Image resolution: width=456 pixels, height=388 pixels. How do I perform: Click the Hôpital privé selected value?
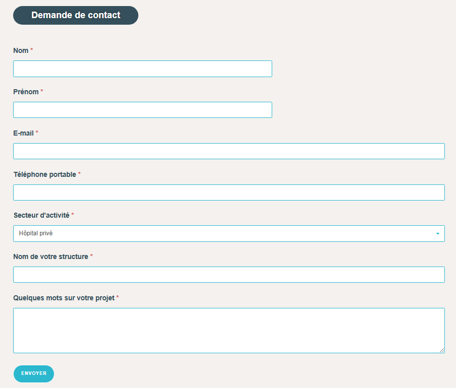click(x=36, y=233)
